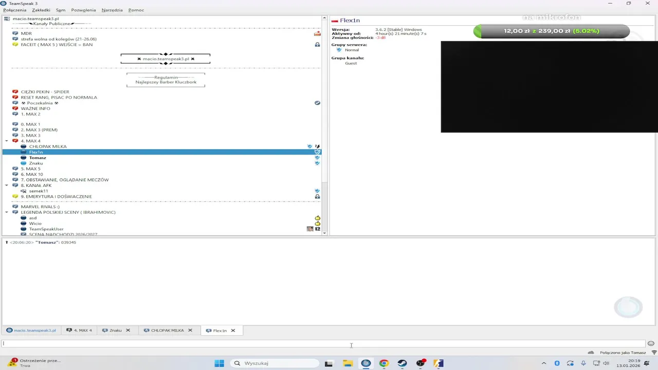Image resolution: width=658 pixels, height=370 pixels.
Task: Click the shield badge on Znaku row
Action: (317, 163)
